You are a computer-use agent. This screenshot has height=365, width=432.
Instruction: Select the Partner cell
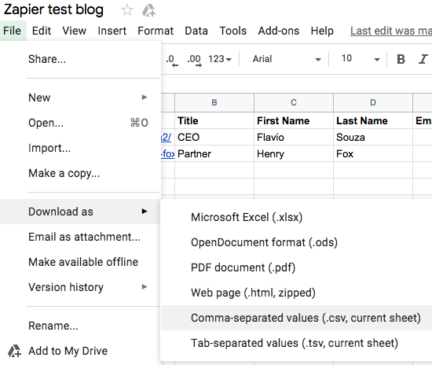tap(214, 153)
